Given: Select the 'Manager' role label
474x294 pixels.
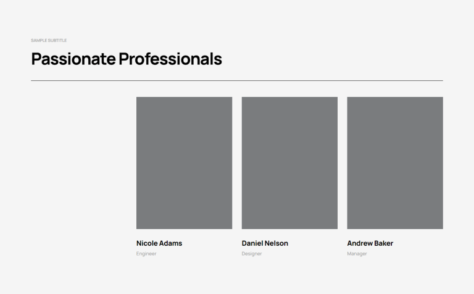Looking at the screenshot, I should (x=357, y=254).
